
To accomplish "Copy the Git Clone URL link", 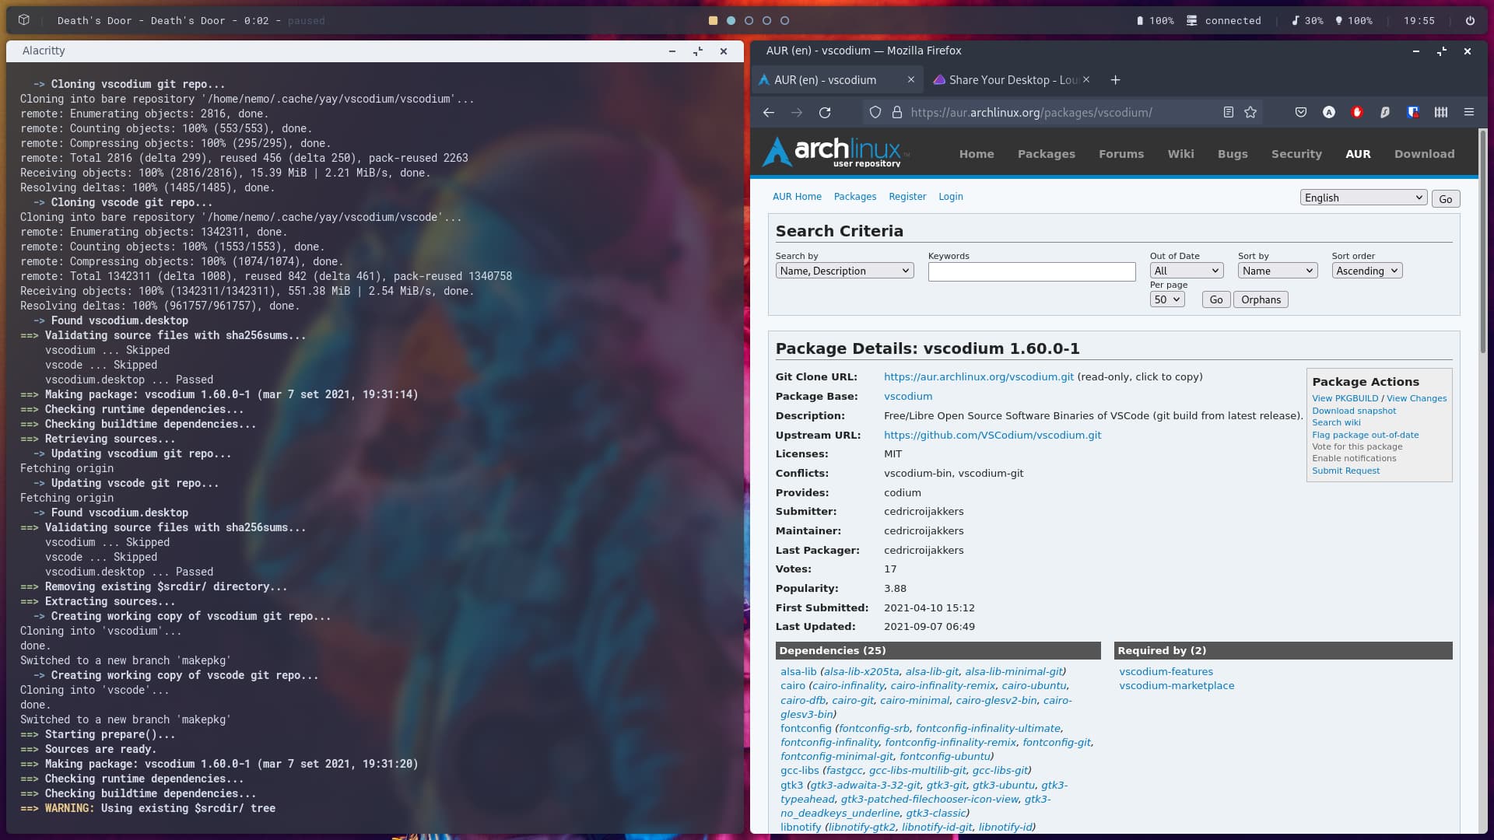I will [979, 376].
